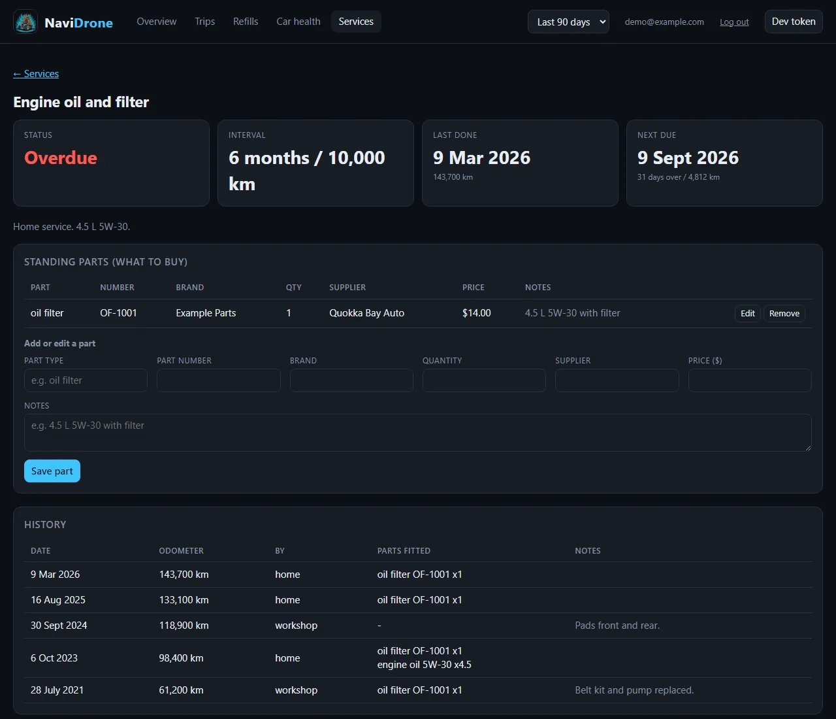Screen dimensions: 836x719
Task: Select the Services tab
Action: 356,22
